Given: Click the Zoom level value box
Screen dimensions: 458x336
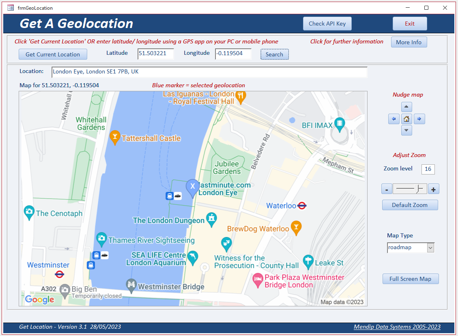Looking at the screenshot, I should coord(428,169).
